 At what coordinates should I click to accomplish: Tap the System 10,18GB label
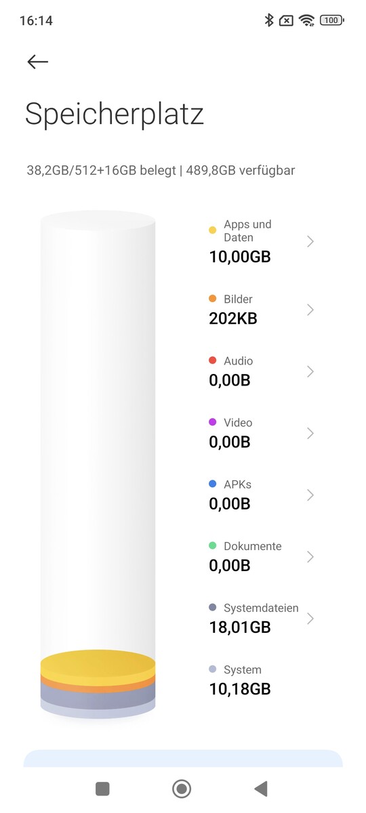coord(240,680)
